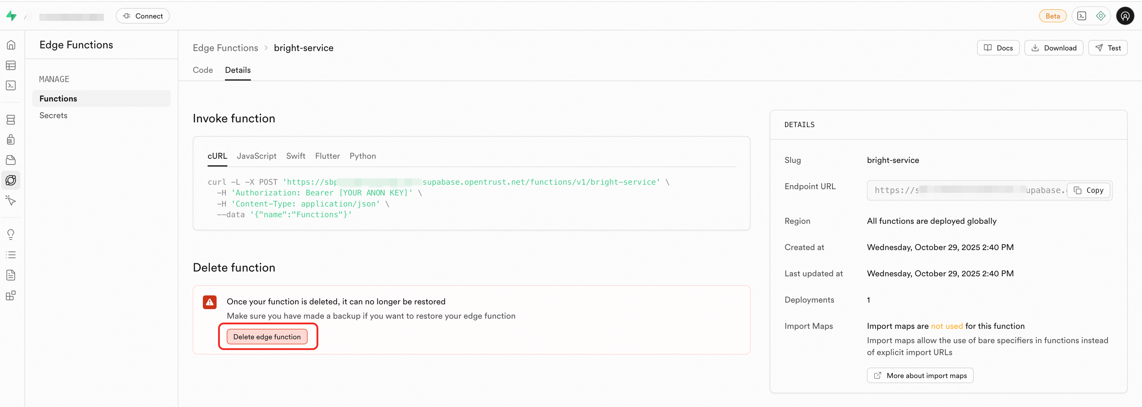The width and height of the screenshot is (1142, 407).
Task: Open the Realtime cursor icon
Action: (x=11, y=201)
